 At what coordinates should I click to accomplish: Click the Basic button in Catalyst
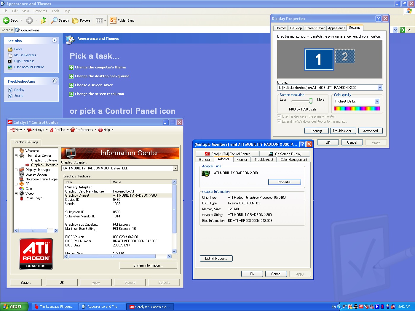tap(26, 283)
